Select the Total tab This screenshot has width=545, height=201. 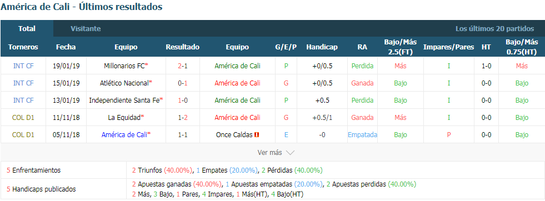tap(27, 29)
